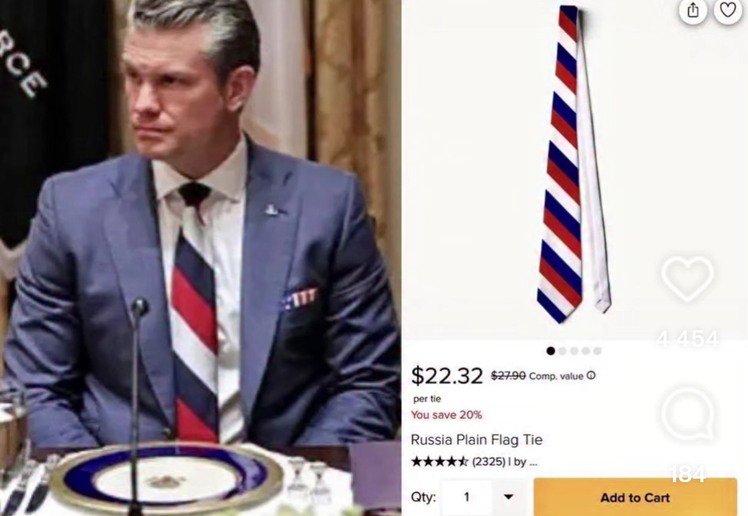Click the small wishlist heart icon
Viewport: 748px width, 516px height.
point(727,11)
